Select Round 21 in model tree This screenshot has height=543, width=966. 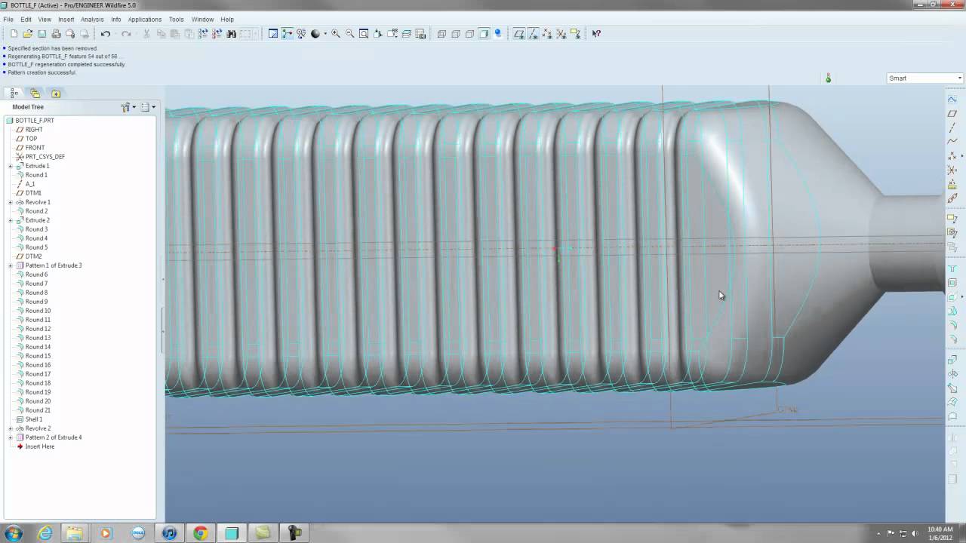pyautogui.click(x=38, y=410)
